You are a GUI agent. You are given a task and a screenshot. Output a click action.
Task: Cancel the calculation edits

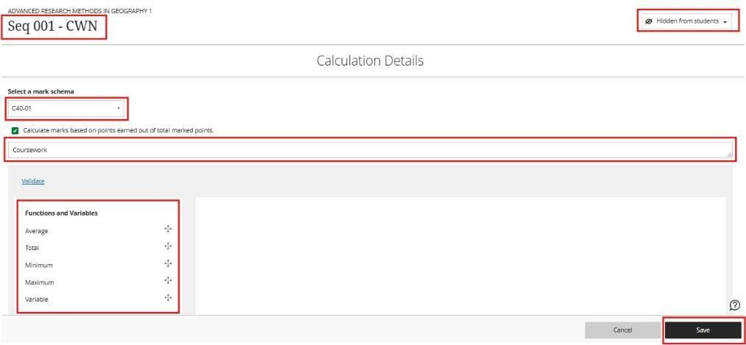[x=622, y=330]
